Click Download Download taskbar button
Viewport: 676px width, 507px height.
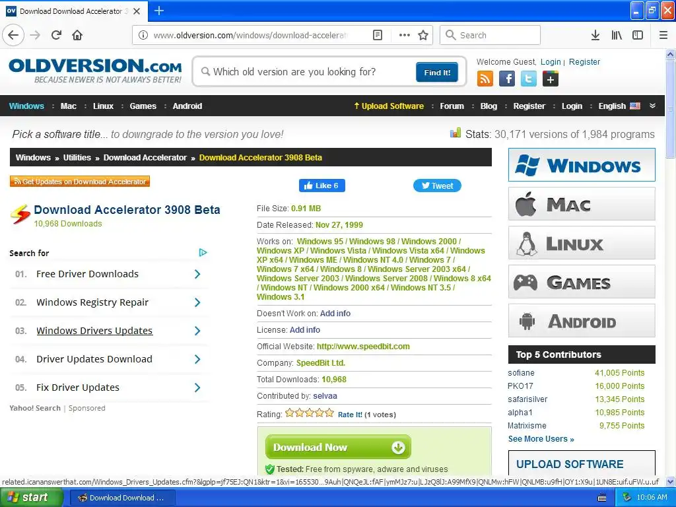122,498
